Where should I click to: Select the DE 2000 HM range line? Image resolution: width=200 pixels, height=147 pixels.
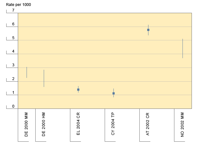pyautogui.click(x=44, y=78)
